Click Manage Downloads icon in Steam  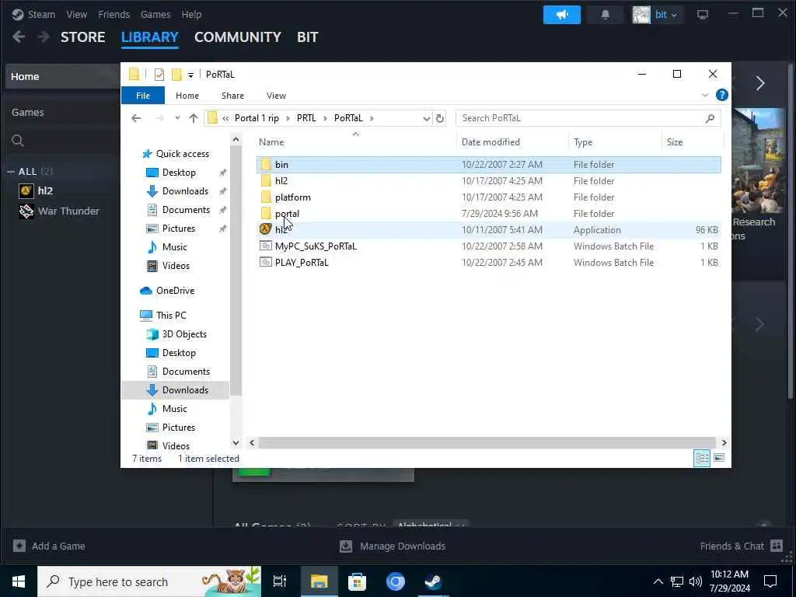point(346,546)
